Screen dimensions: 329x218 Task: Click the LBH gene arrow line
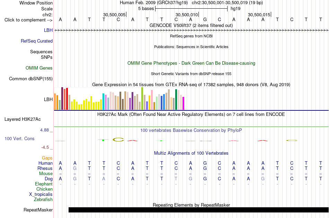192,30
